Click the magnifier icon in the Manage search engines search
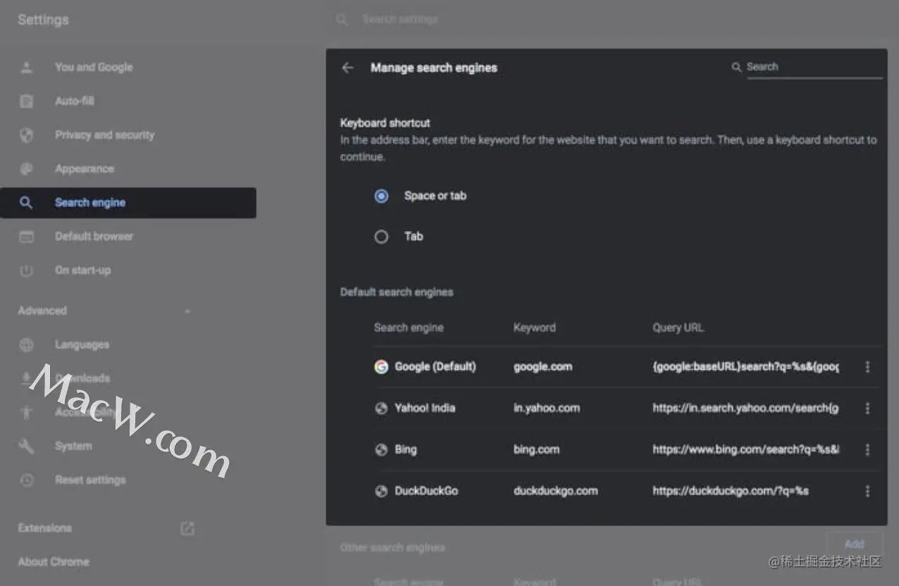 (x=736, y=67)
